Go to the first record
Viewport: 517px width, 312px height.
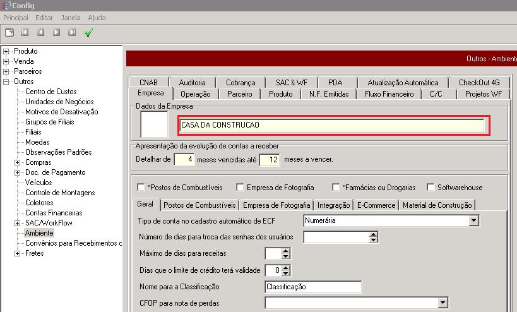click(25, 32)
